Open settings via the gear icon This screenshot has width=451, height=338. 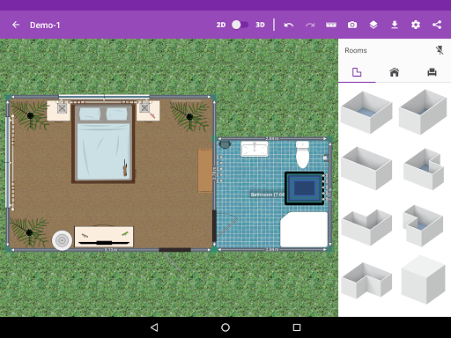pyautogui.click(x=416, y=25)
